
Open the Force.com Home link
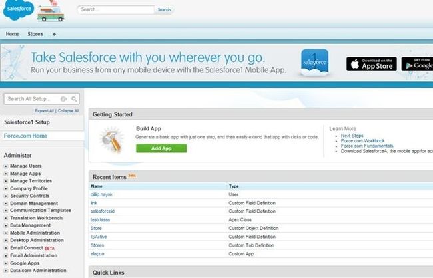25,136
